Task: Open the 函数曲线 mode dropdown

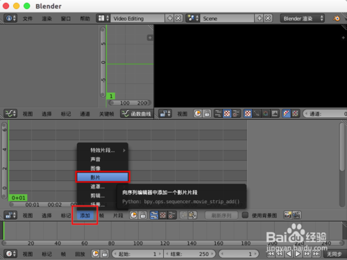Action: coord(137,114)
